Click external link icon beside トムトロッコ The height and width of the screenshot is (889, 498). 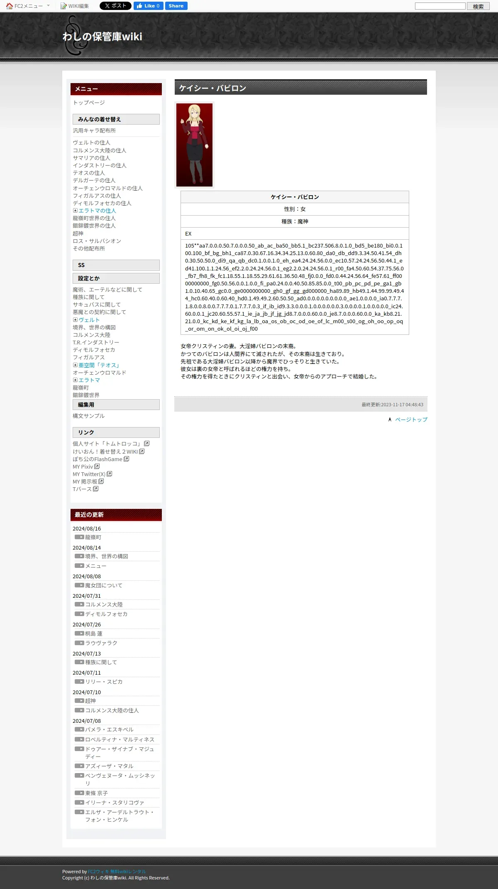[146, 444]
